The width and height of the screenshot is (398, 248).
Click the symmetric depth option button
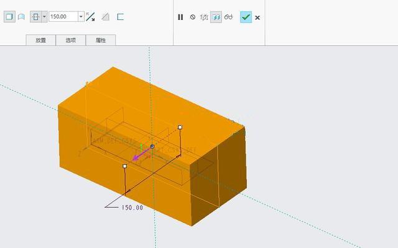[36, 17]
